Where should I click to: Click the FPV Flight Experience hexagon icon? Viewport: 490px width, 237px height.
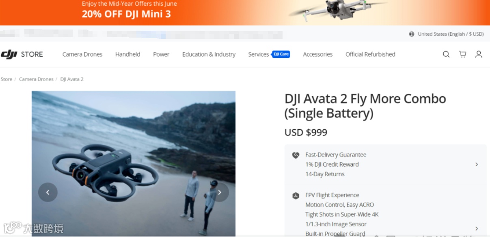click(x=296, y=196)
